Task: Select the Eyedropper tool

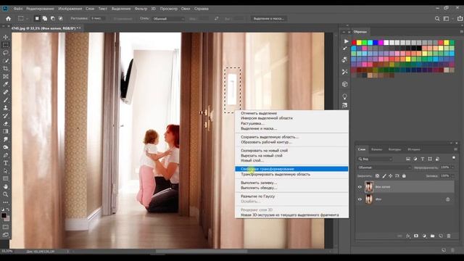Action: tap(6, 84)
